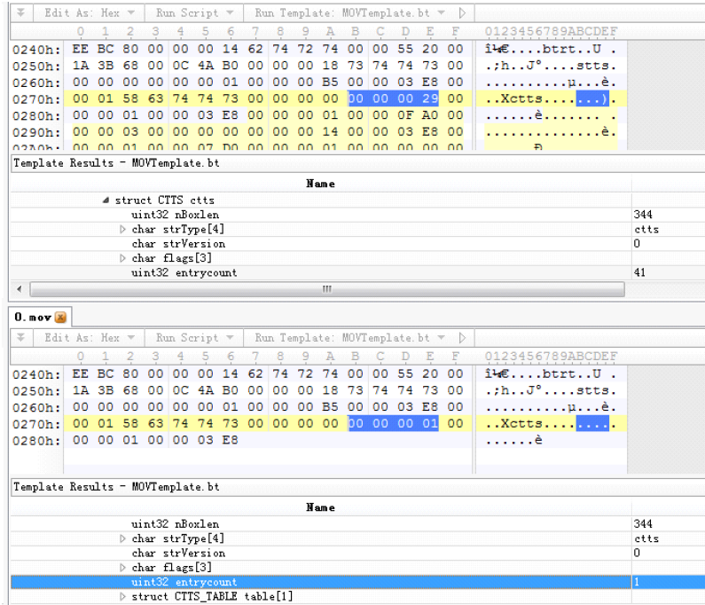705x605 pixels.
Task: Open top pane's Run Template: MOVTemplate.bt dropdown
Action: point(349,13)
